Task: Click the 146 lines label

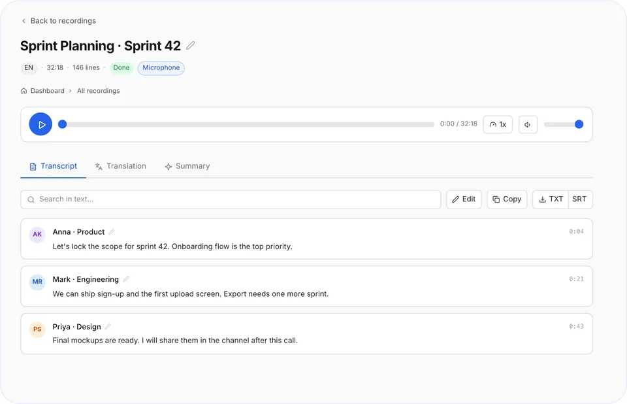Action: click(x=86, y=68)
